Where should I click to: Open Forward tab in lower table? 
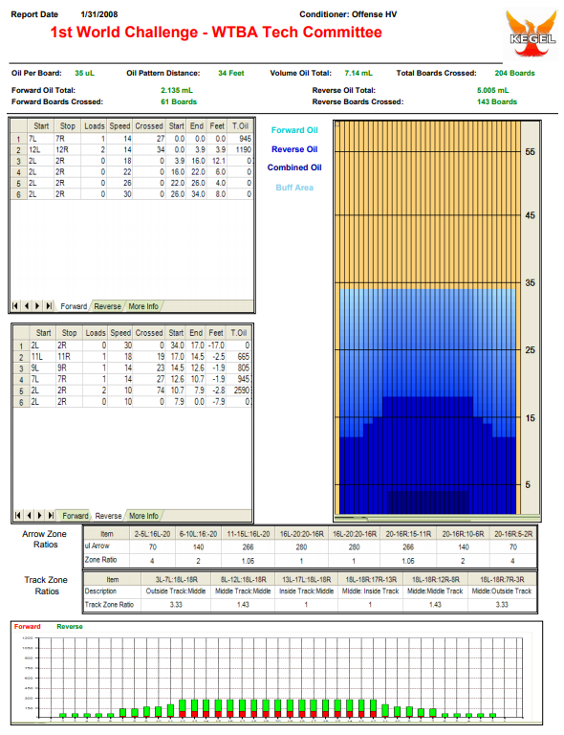click(x=76, y=516)
